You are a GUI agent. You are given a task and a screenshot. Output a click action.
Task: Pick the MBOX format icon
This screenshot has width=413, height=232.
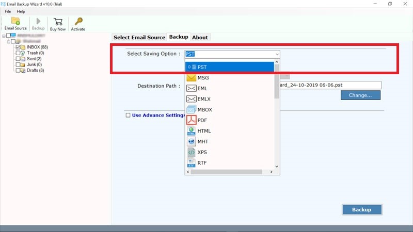191,109
